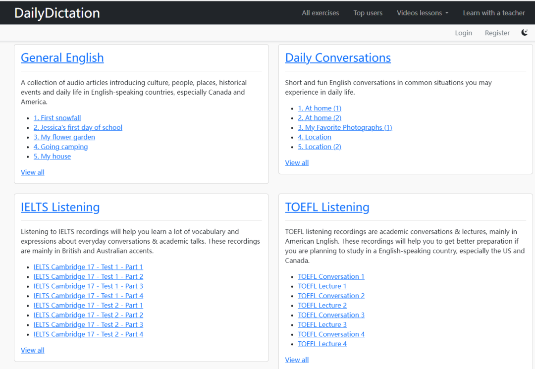The image size is (535, 369).
Task: Open IELTS Cambridge 17 Test 2 Part 2
Action: click(88, 315)
